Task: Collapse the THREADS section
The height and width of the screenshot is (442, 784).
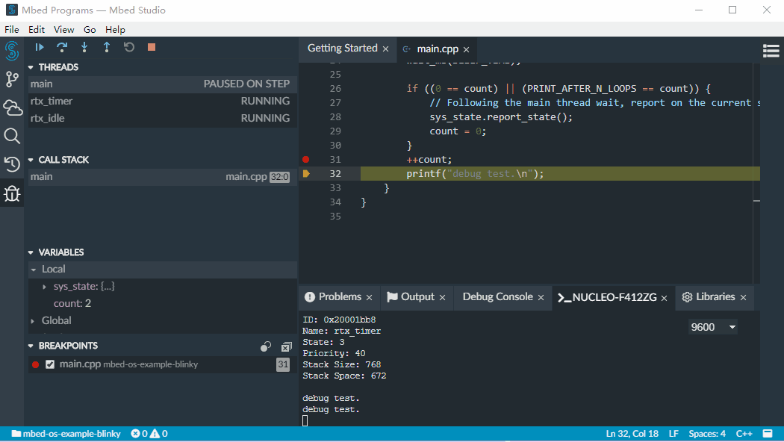Action: pyautogui.click(x=31, y=67)
